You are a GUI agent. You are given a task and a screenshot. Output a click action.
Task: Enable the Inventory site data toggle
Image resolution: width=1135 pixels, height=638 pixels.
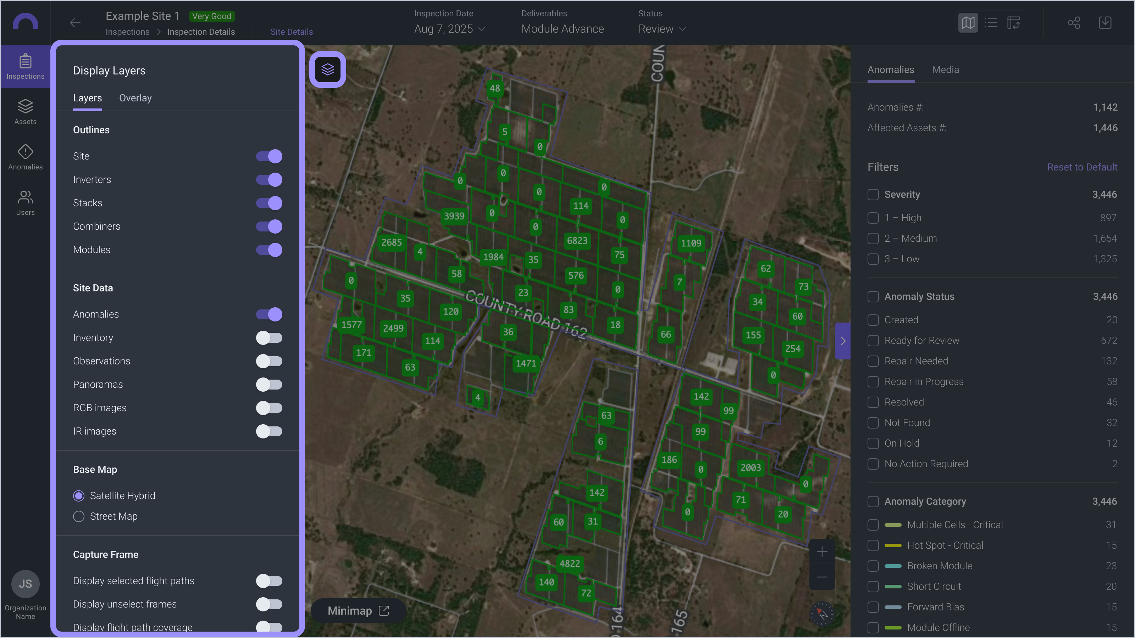[x=269, y=338]
